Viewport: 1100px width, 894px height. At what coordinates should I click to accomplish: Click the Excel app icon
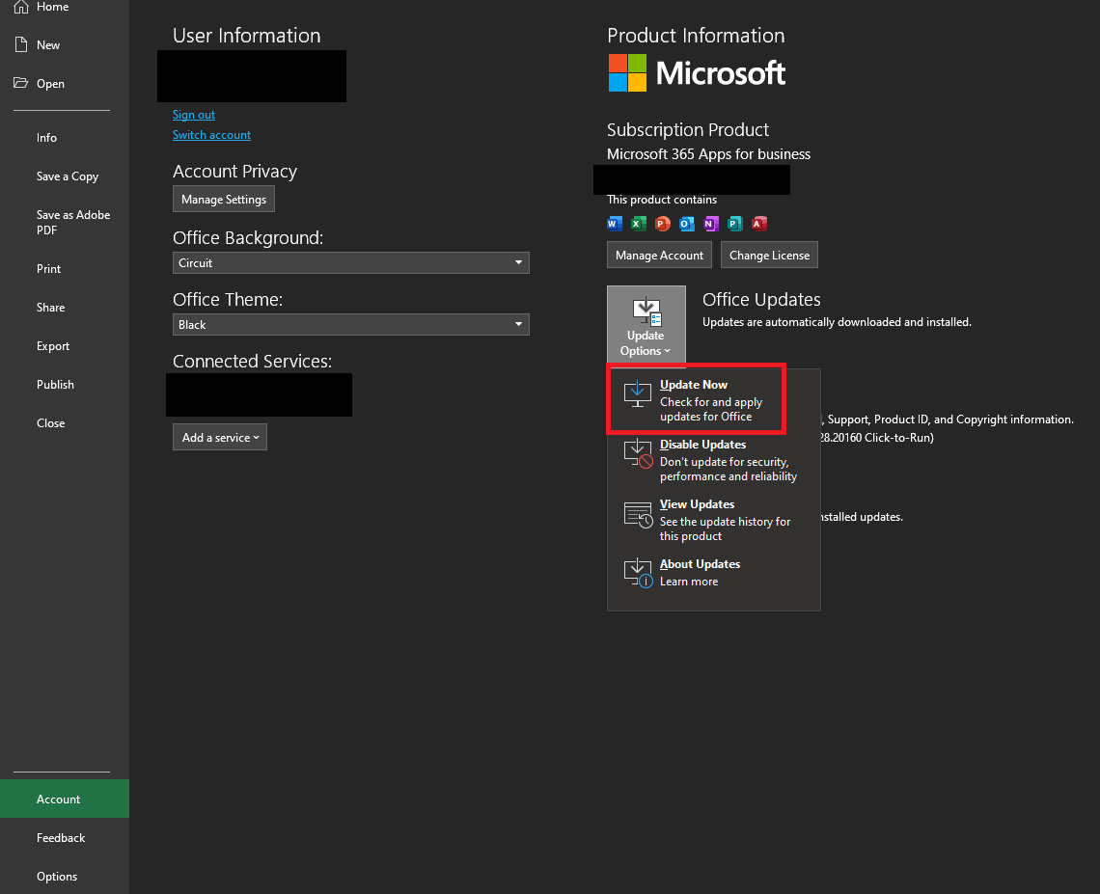click(639, 224)
